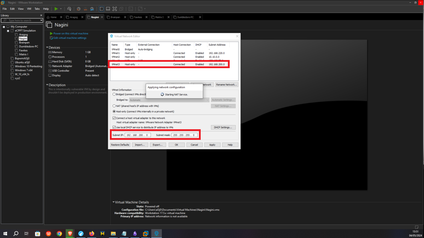Collapse the Devices section

click(47, 47)
